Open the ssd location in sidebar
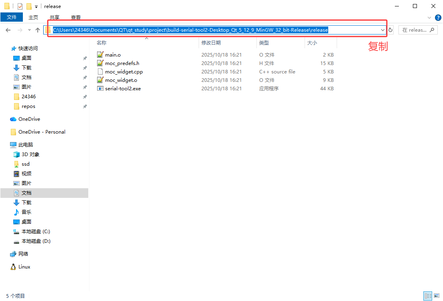Screen dimensions: 443x301 coord(25,164)
